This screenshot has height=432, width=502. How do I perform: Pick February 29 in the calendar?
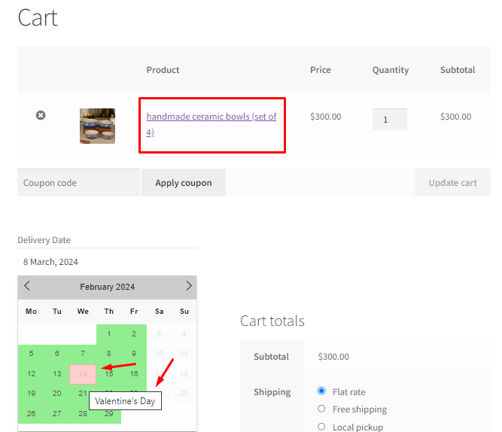tap(109, 414)
